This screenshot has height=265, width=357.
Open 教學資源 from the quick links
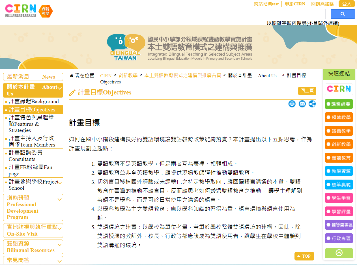(339, 171)
